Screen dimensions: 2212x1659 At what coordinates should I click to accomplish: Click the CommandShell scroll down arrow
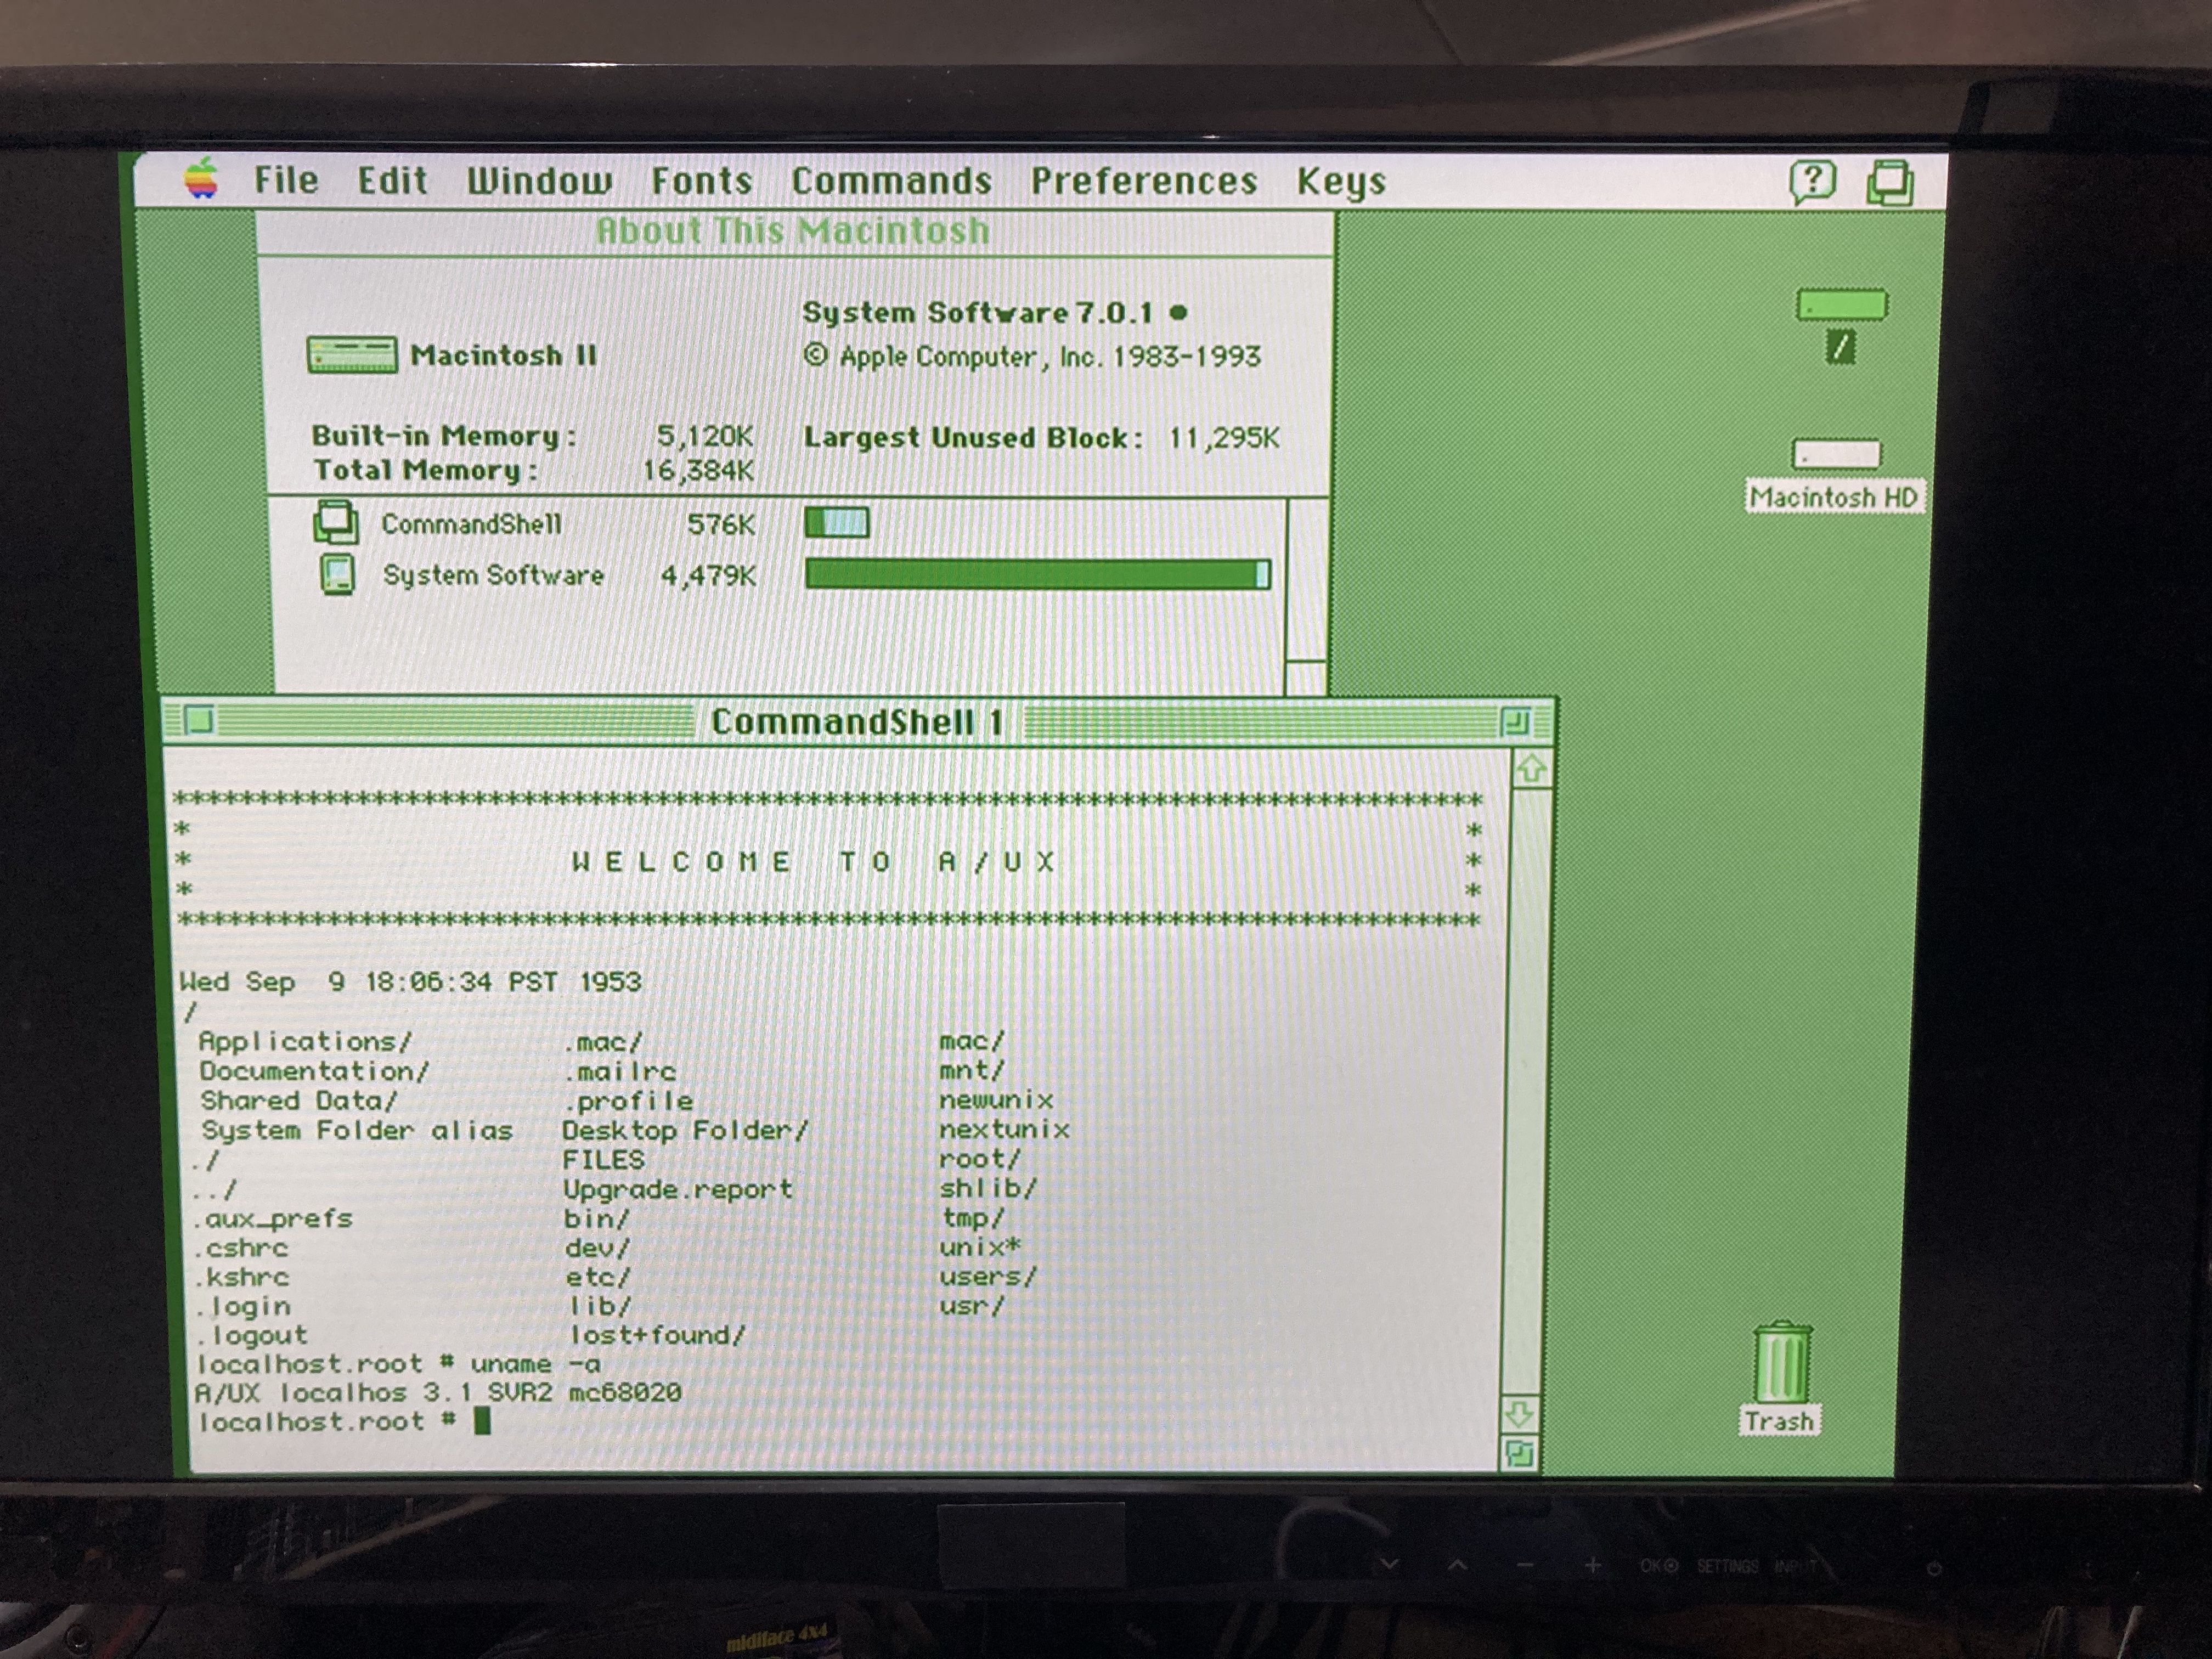coord(1520,1414)
